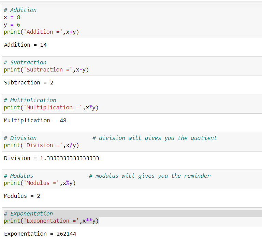262x239 pixels.
Task: Click the 'y = 6' code line
Action: tap(12, 25)
